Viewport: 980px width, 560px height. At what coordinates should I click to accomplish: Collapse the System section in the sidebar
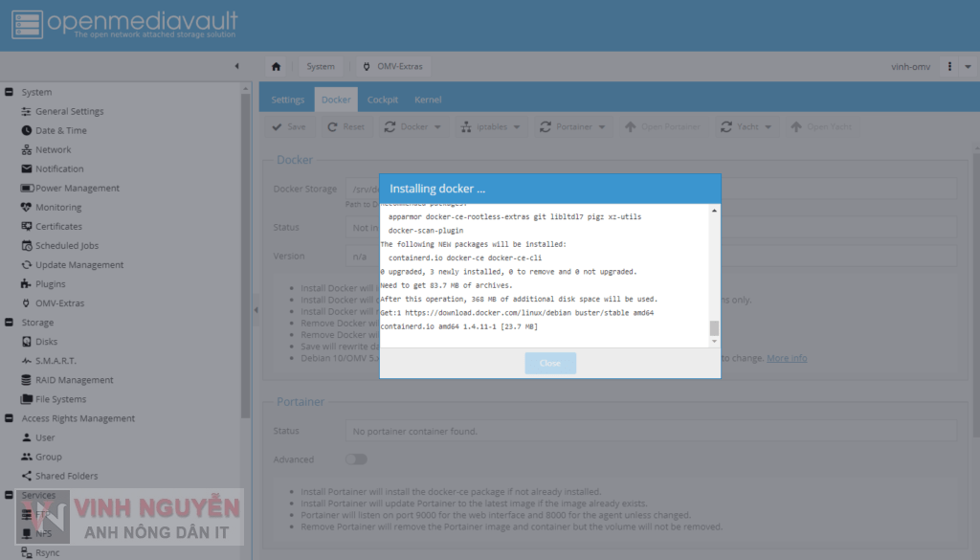click(11, 91)
